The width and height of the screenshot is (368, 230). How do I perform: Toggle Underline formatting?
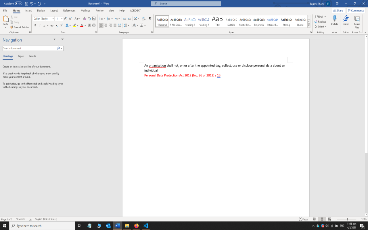(x=44, y=25)
